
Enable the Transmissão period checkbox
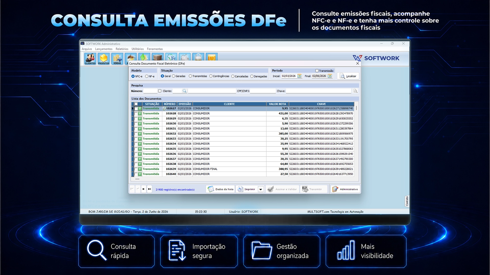click(317, 71)
